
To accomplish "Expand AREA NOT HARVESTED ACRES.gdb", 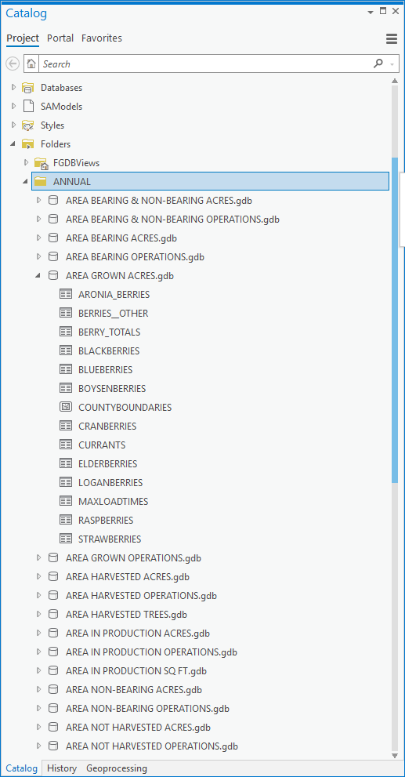I will (38, 728).
